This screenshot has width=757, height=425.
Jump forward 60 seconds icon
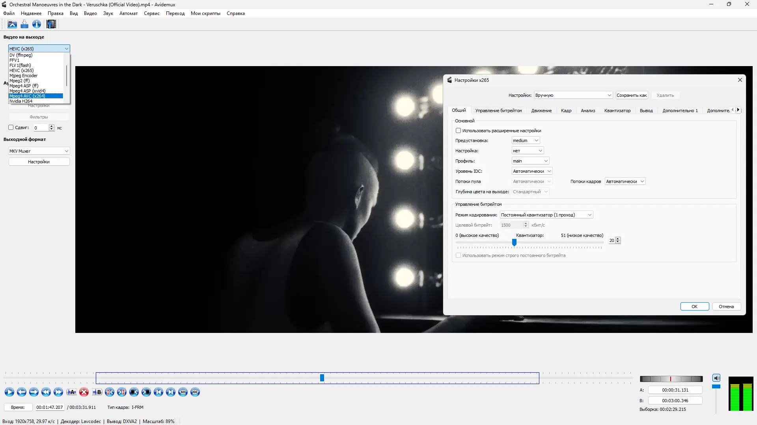(195, 392)
